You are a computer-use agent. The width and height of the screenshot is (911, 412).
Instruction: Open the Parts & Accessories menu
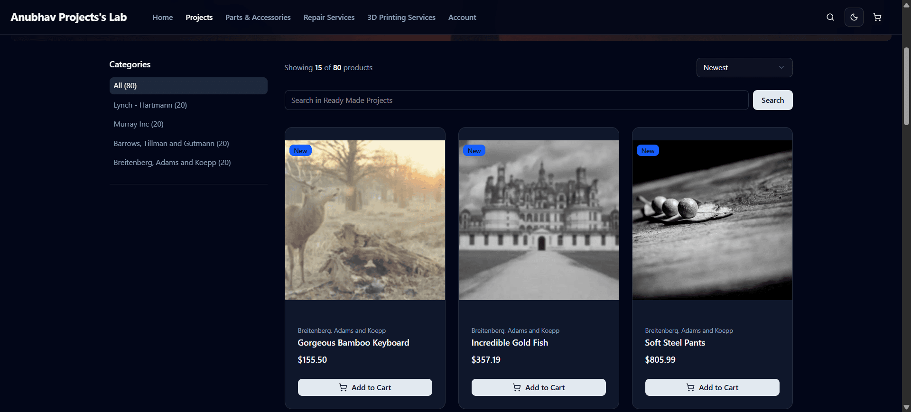(258, 18)
